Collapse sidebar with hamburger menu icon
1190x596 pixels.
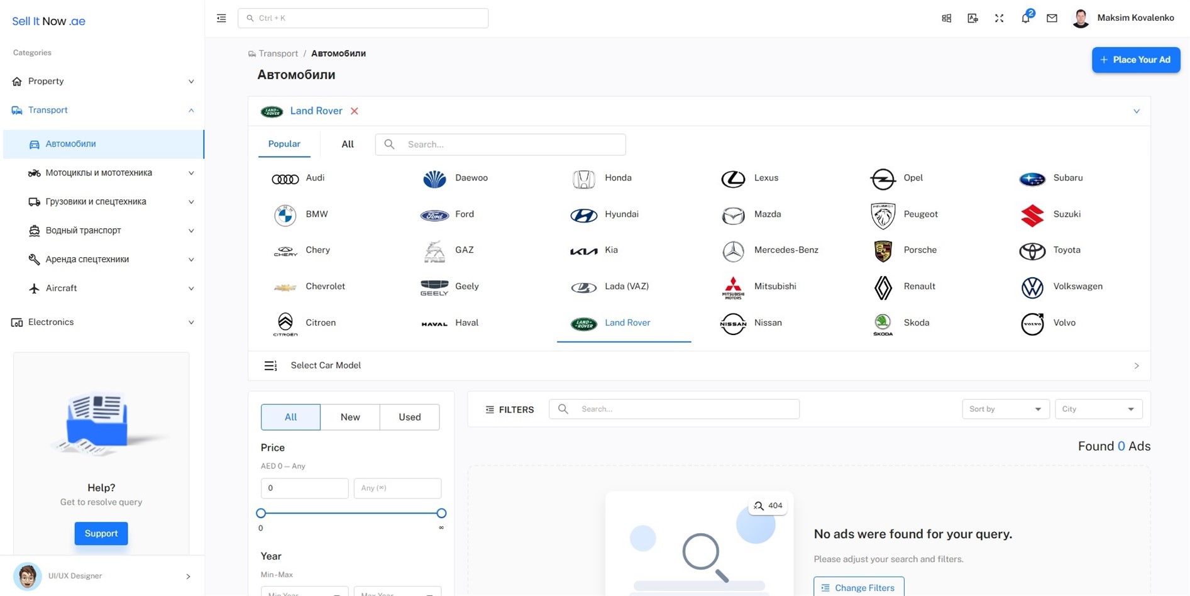click(221, 18)
